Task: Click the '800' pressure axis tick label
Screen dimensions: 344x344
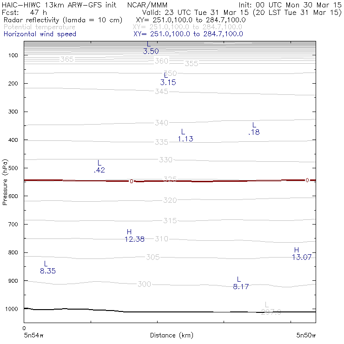Action: click(13, 253)
